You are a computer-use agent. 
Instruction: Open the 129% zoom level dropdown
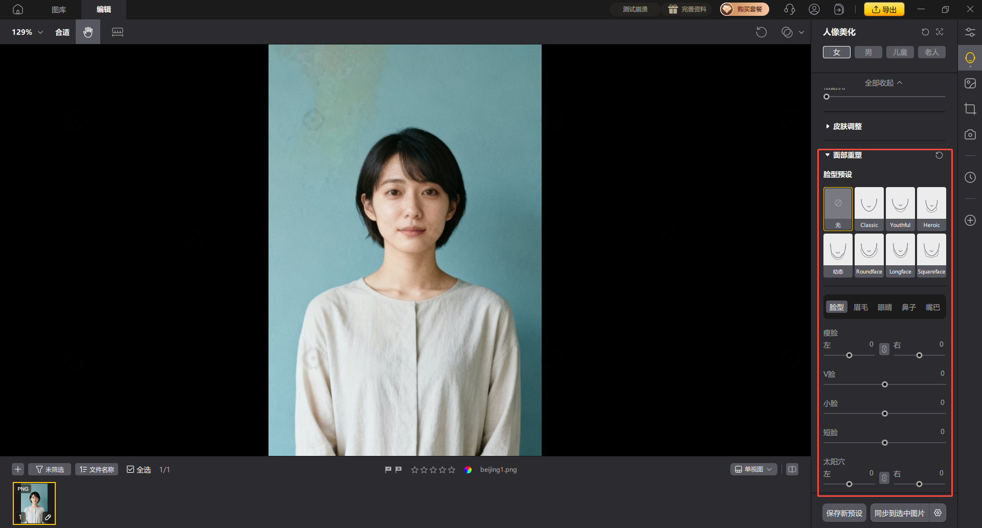(x=27, y=32)
